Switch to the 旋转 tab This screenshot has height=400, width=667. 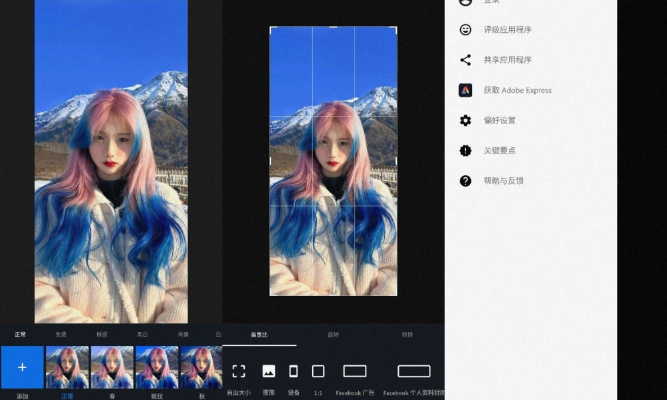(x=333, y=335)
